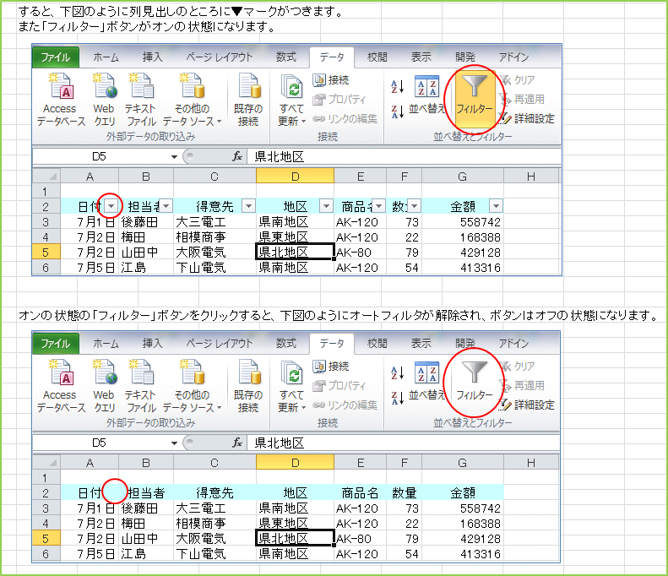Expand upper name box dropdown arrow

pyautogui.click(x=174, y=157)
